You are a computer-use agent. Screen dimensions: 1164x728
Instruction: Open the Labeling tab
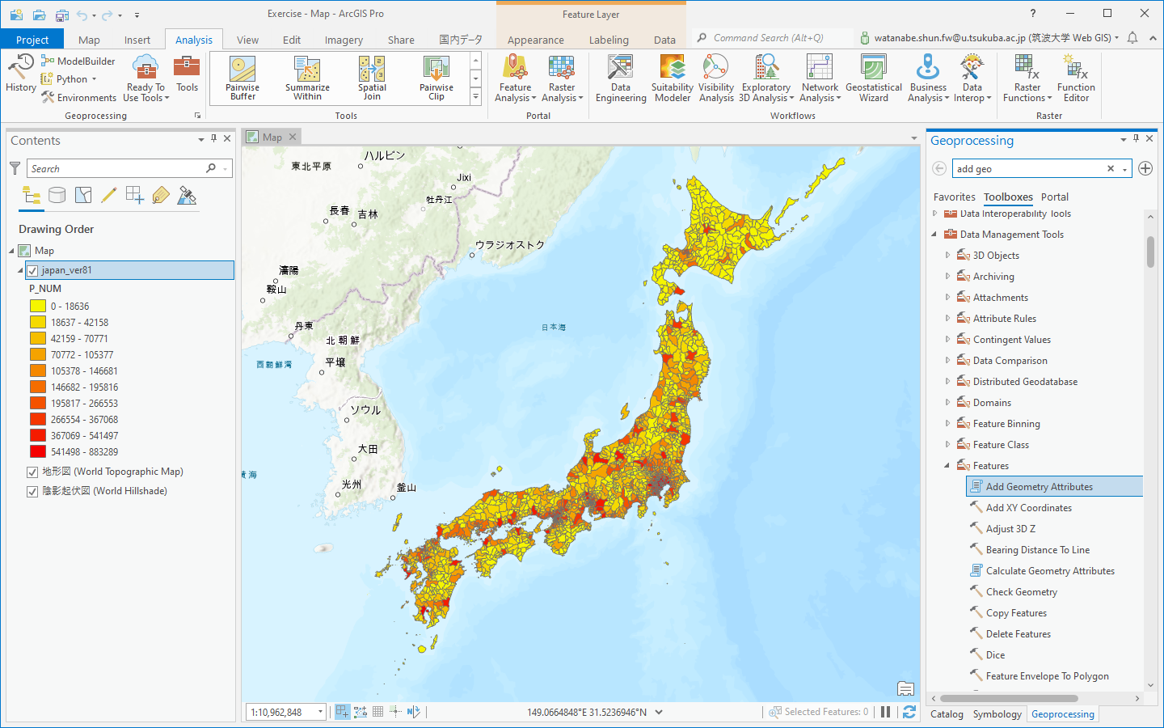[x=609, y=40]
